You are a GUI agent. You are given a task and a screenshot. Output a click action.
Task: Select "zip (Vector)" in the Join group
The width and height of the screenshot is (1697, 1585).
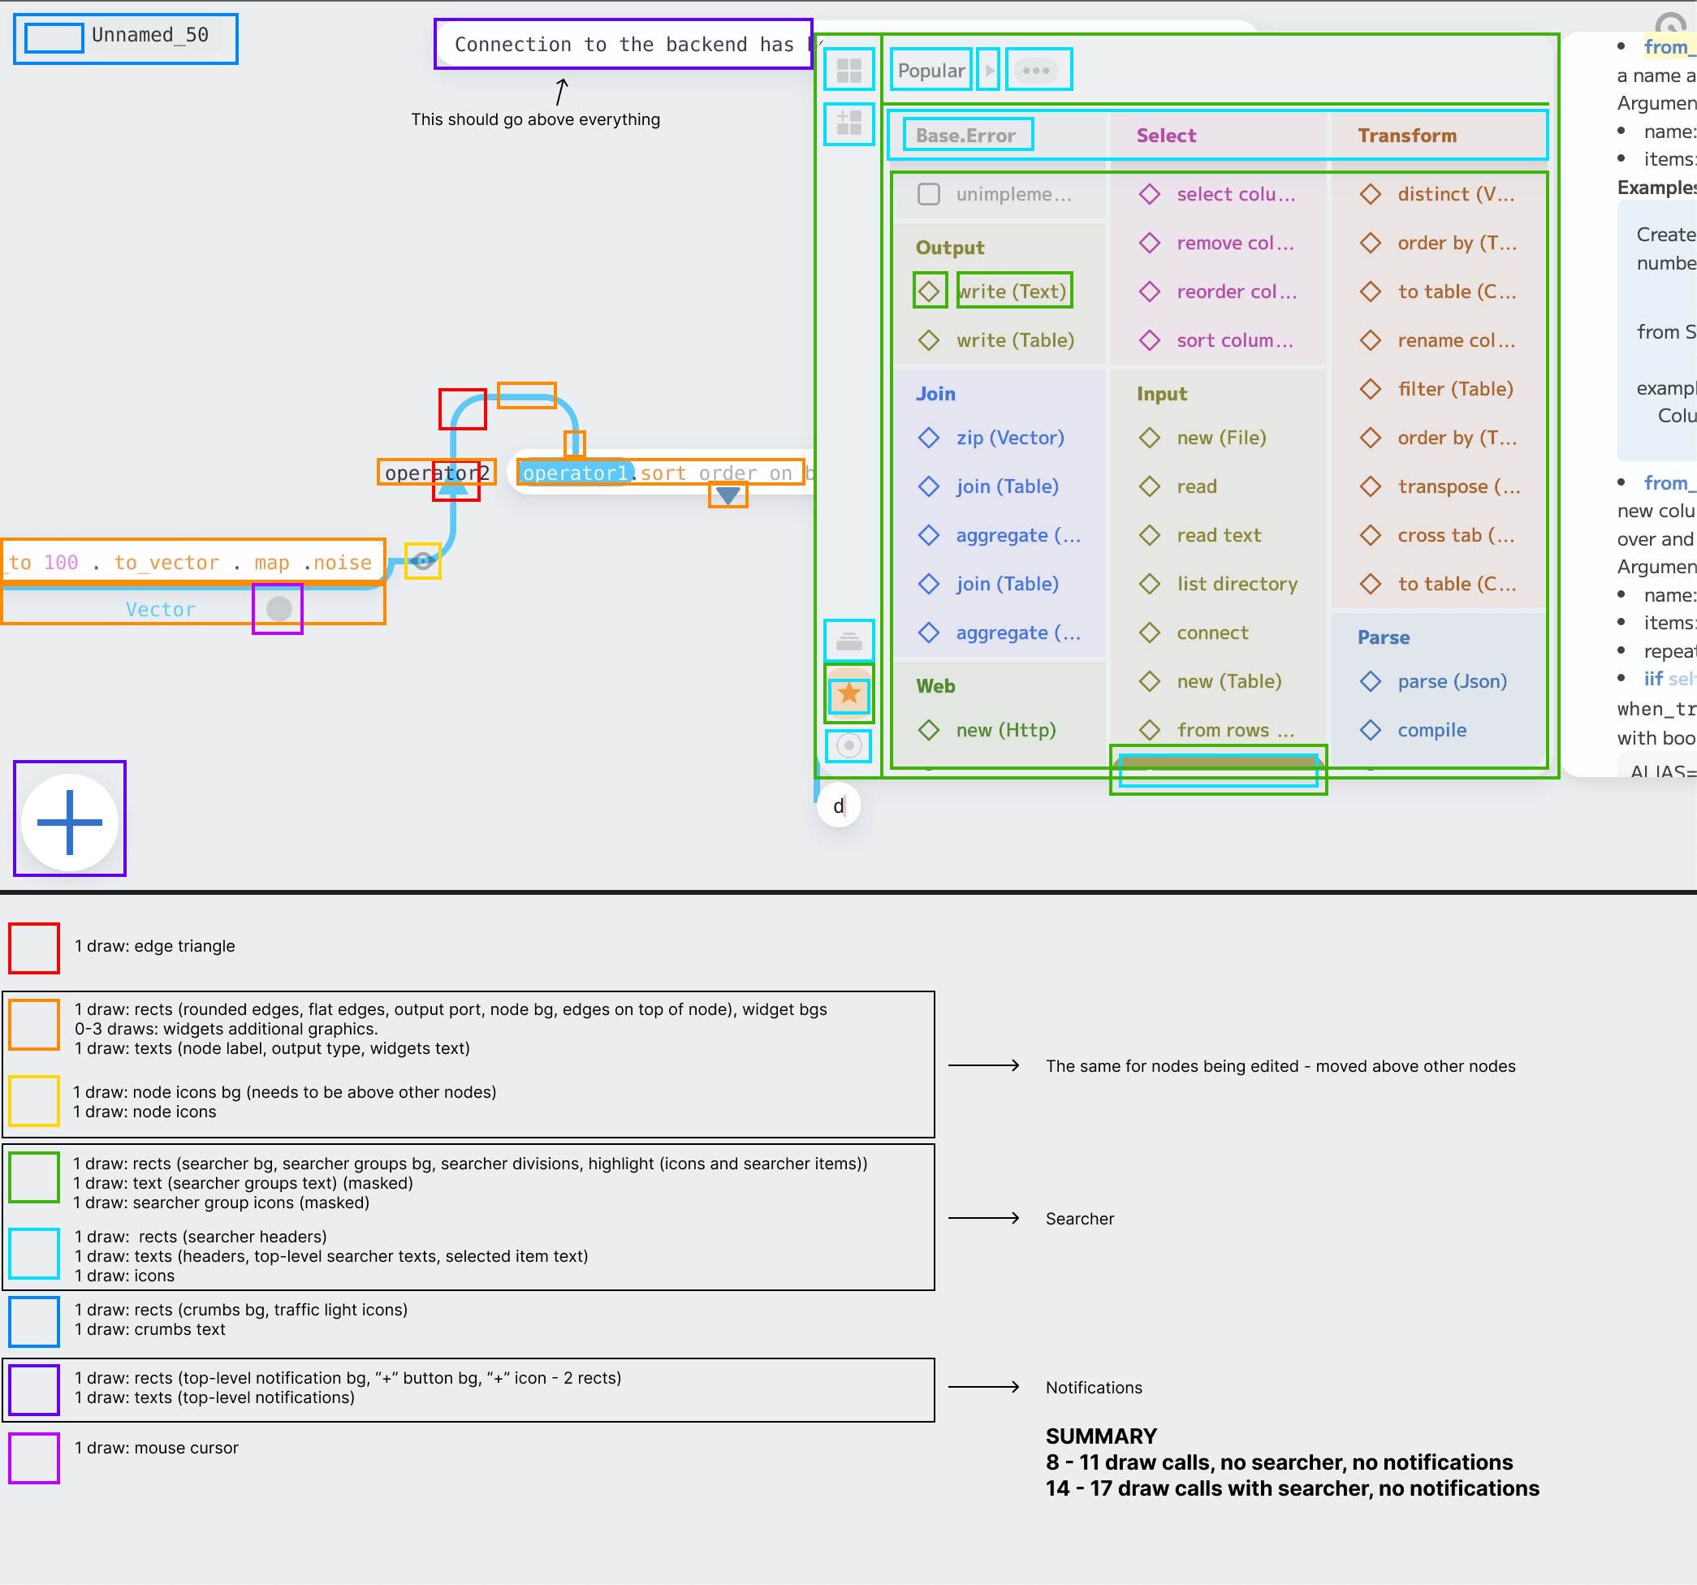coord(1010,438)
